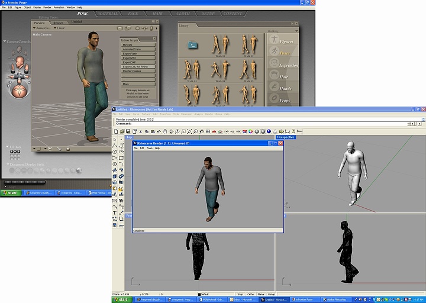
Task: Click the Top viewport title label
Action: [129, 137]
